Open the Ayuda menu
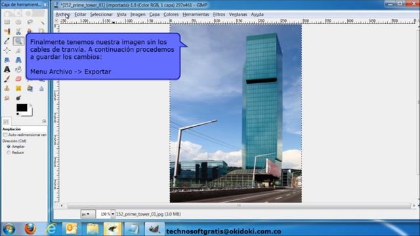 [x=257, y=14]
